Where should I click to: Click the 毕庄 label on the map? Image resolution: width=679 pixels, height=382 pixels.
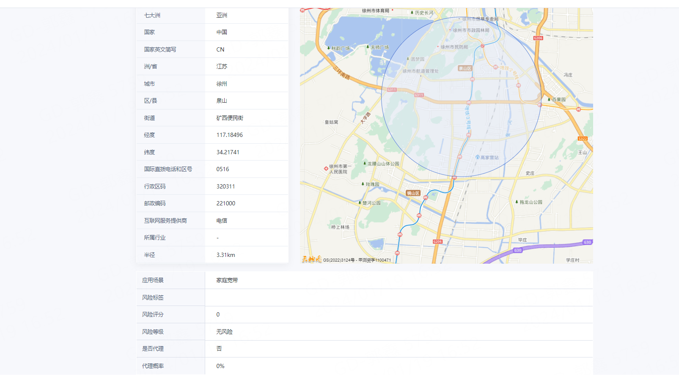[522, 240]
